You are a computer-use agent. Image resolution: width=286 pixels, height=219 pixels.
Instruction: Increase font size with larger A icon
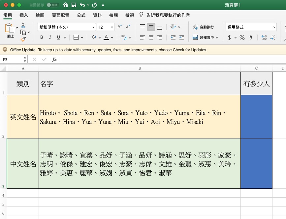coord(120,27)
